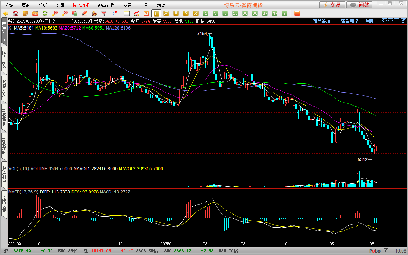Open the 国内期货 side tab
This screenshot has width=408, height=255.
pos(5,59)
